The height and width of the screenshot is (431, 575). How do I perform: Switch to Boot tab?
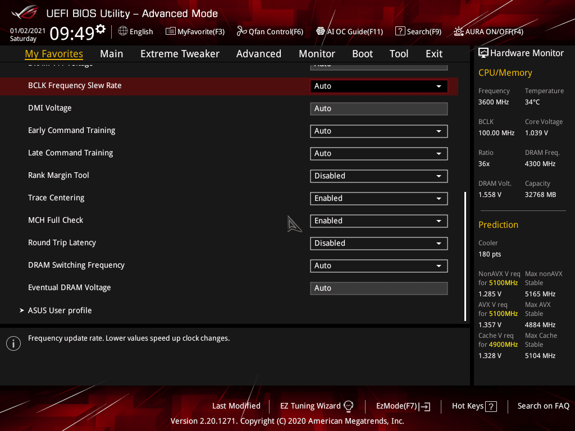pos(362,53)
